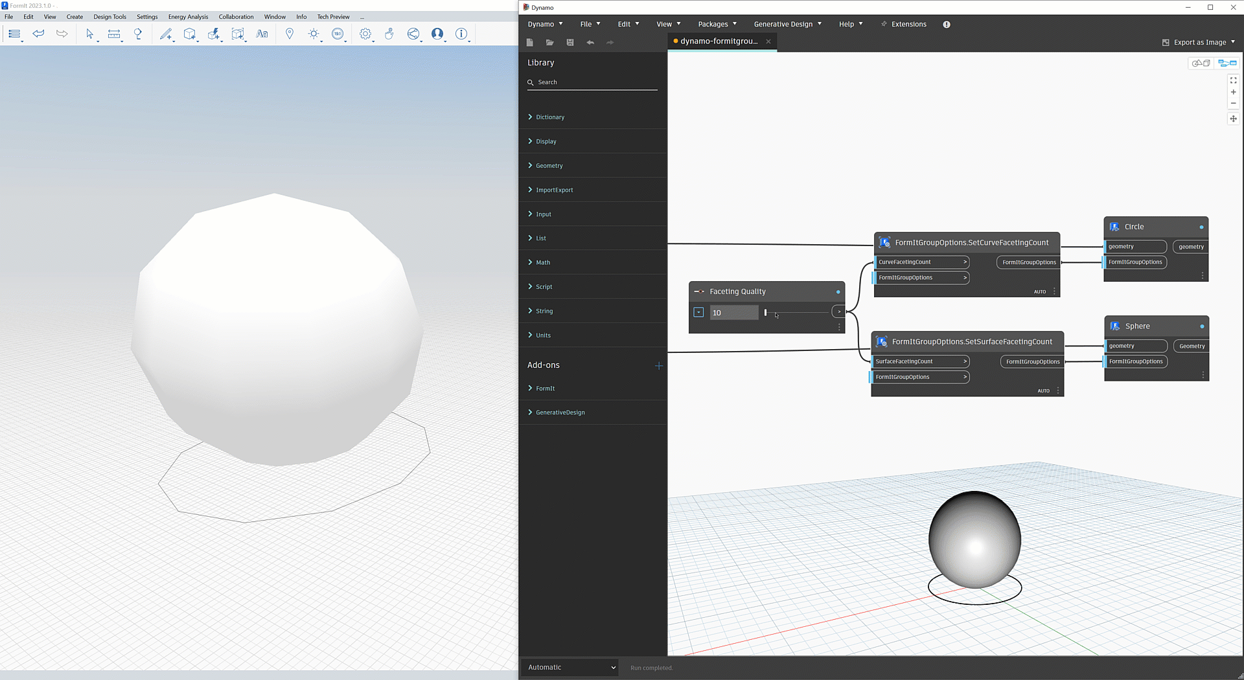Click the Add-ons plus button
Image resolution: width=1244 pixels, height=680 pixels.
click(x=659, y=366)
